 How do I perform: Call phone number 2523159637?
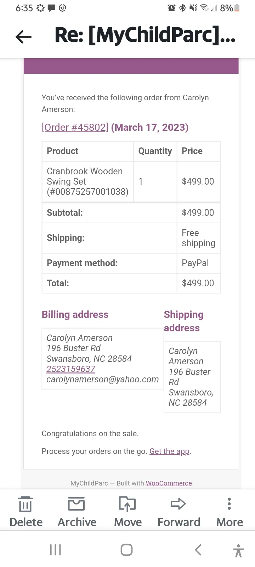pyautogui.click(x=71, y=369)
